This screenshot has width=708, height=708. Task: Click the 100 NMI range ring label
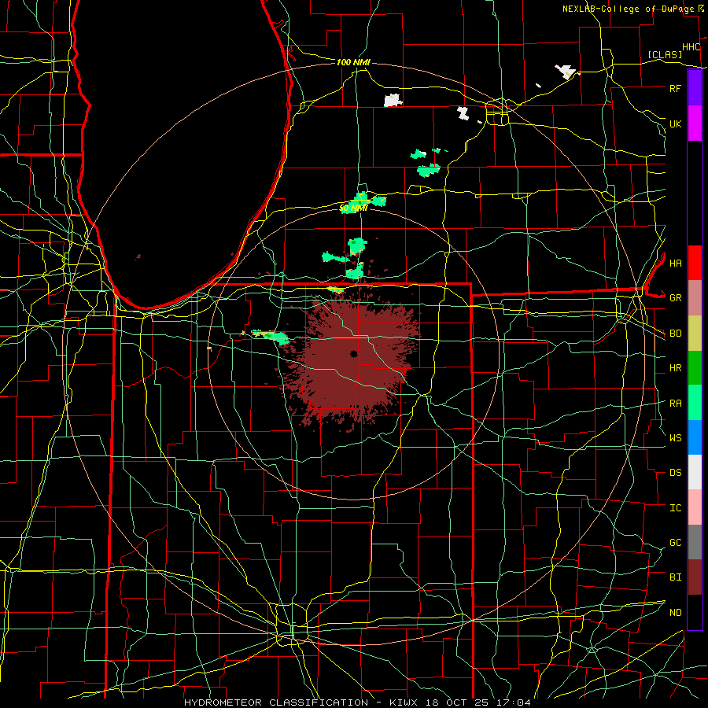[353, 62]
